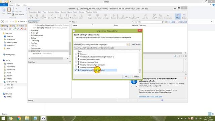Image resolution: width=215 pixels, height=121 pixels.
Task: Open the Query menu
Action: pyautogui.click(x=70, y=12)
